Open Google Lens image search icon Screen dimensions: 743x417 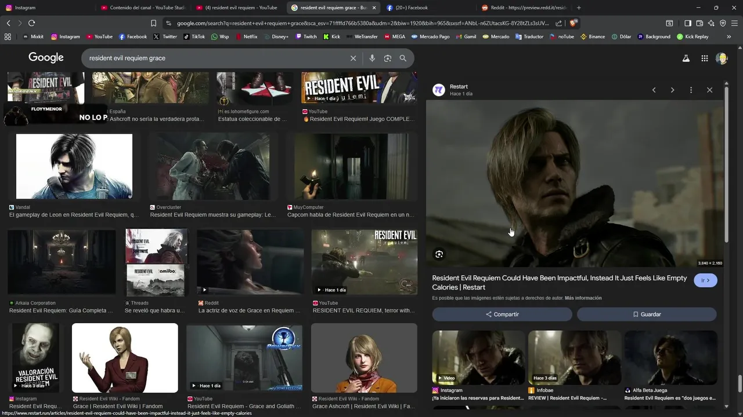click(388, 58)
